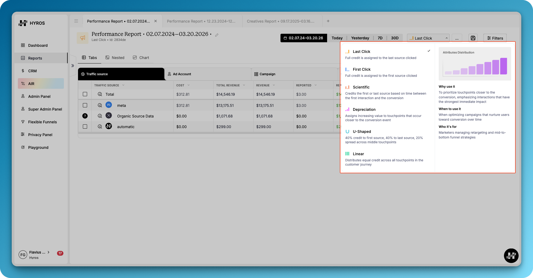
Task: Set date range to Yesterday
Action: [x=360, y=38]
